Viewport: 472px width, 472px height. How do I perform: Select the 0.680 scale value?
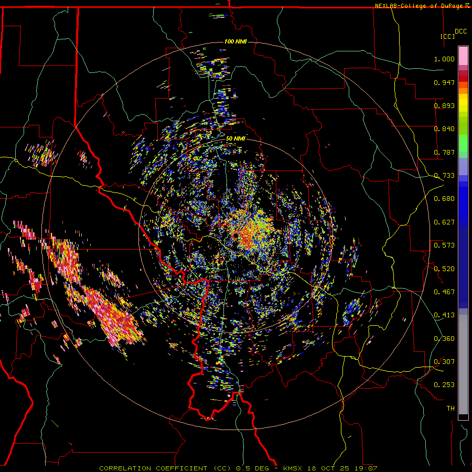444,199
